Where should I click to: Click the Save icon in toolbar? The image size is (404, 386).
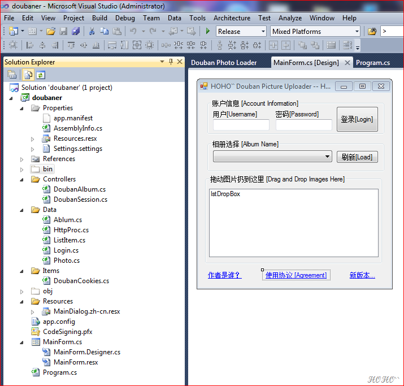pyautogui.click(x=63, y=31)
